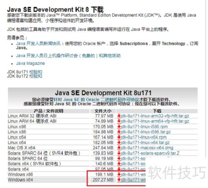This screenshot has height=188, width=208.
Task: Download jdk-8u171-linux-i586.tar.gz
Action: [146, 132]
